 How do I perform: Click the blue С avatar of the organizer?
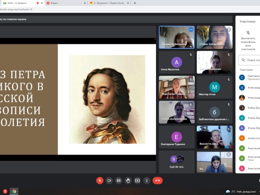[242, 78]
